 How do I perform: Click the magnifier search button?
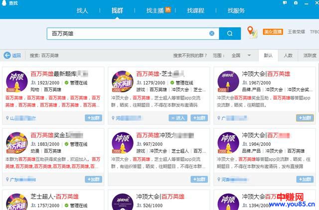[230, 33]
